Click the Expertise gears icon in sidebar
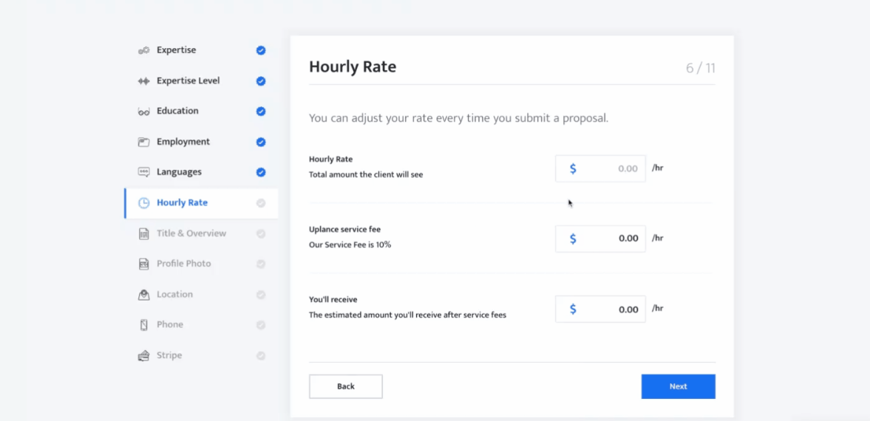870x421 pixels. [x=143, y=50]
